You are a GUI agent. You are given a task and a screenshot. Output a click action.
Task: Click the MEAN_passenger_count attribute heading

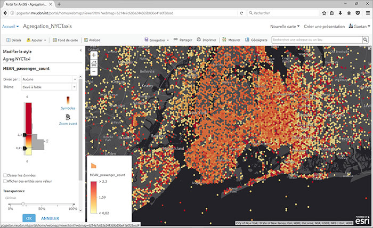click(26, 69)
